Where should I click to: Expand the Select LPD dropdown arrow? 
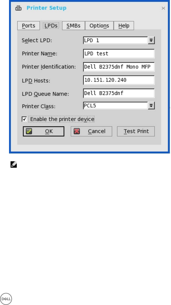(151, 40)
